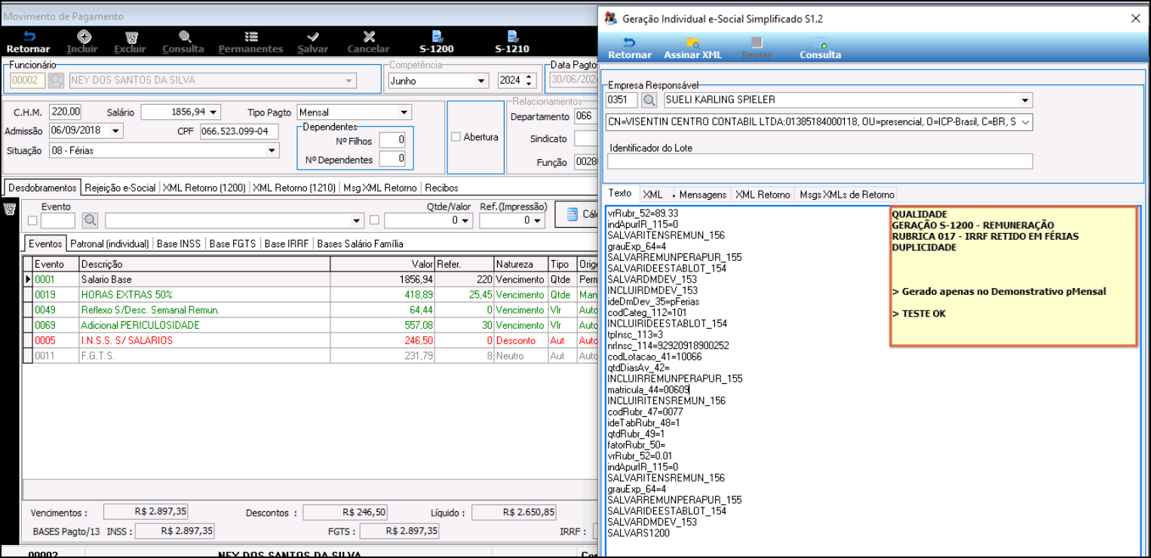Click the Excluir trash icon
1151x558 pixels.
pyautogui.click(x=130, y=36)
